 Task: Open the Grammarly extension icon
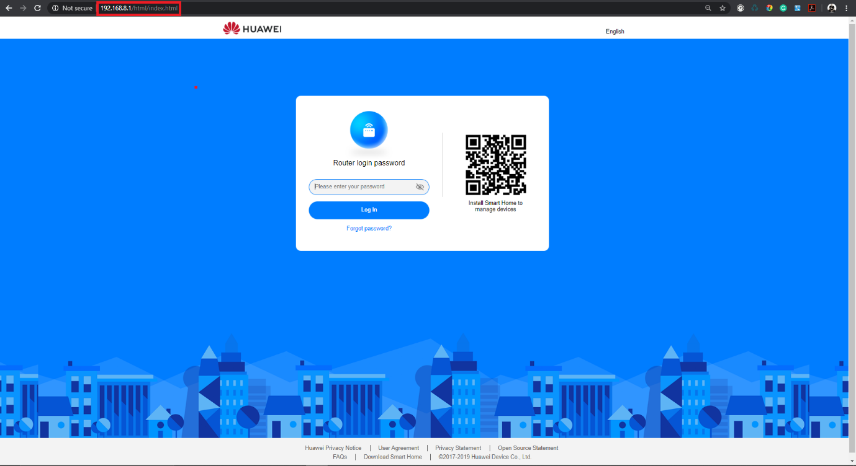click(783, 8)
